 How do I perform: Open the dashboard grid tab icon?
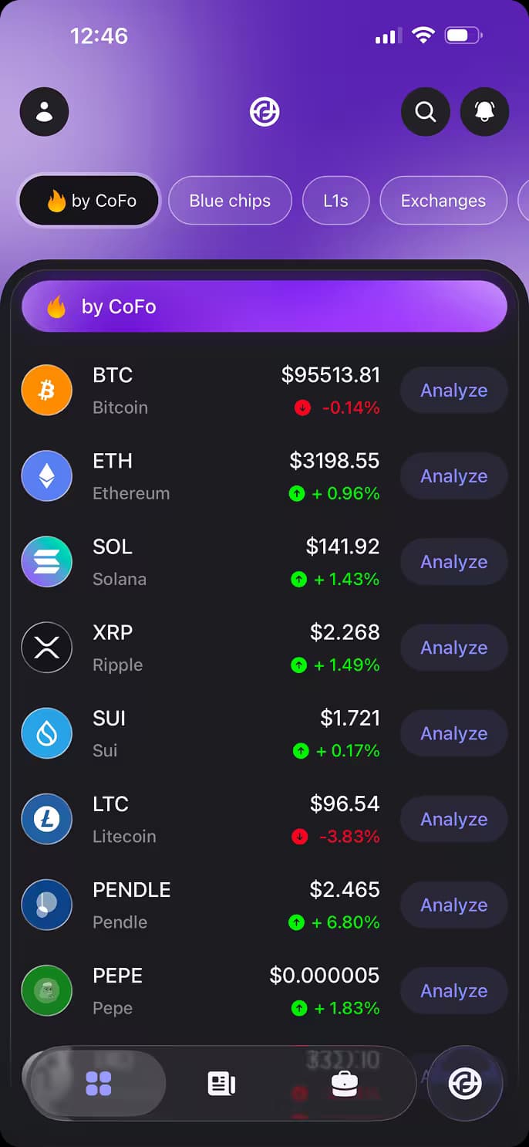tap(99, 1083)
